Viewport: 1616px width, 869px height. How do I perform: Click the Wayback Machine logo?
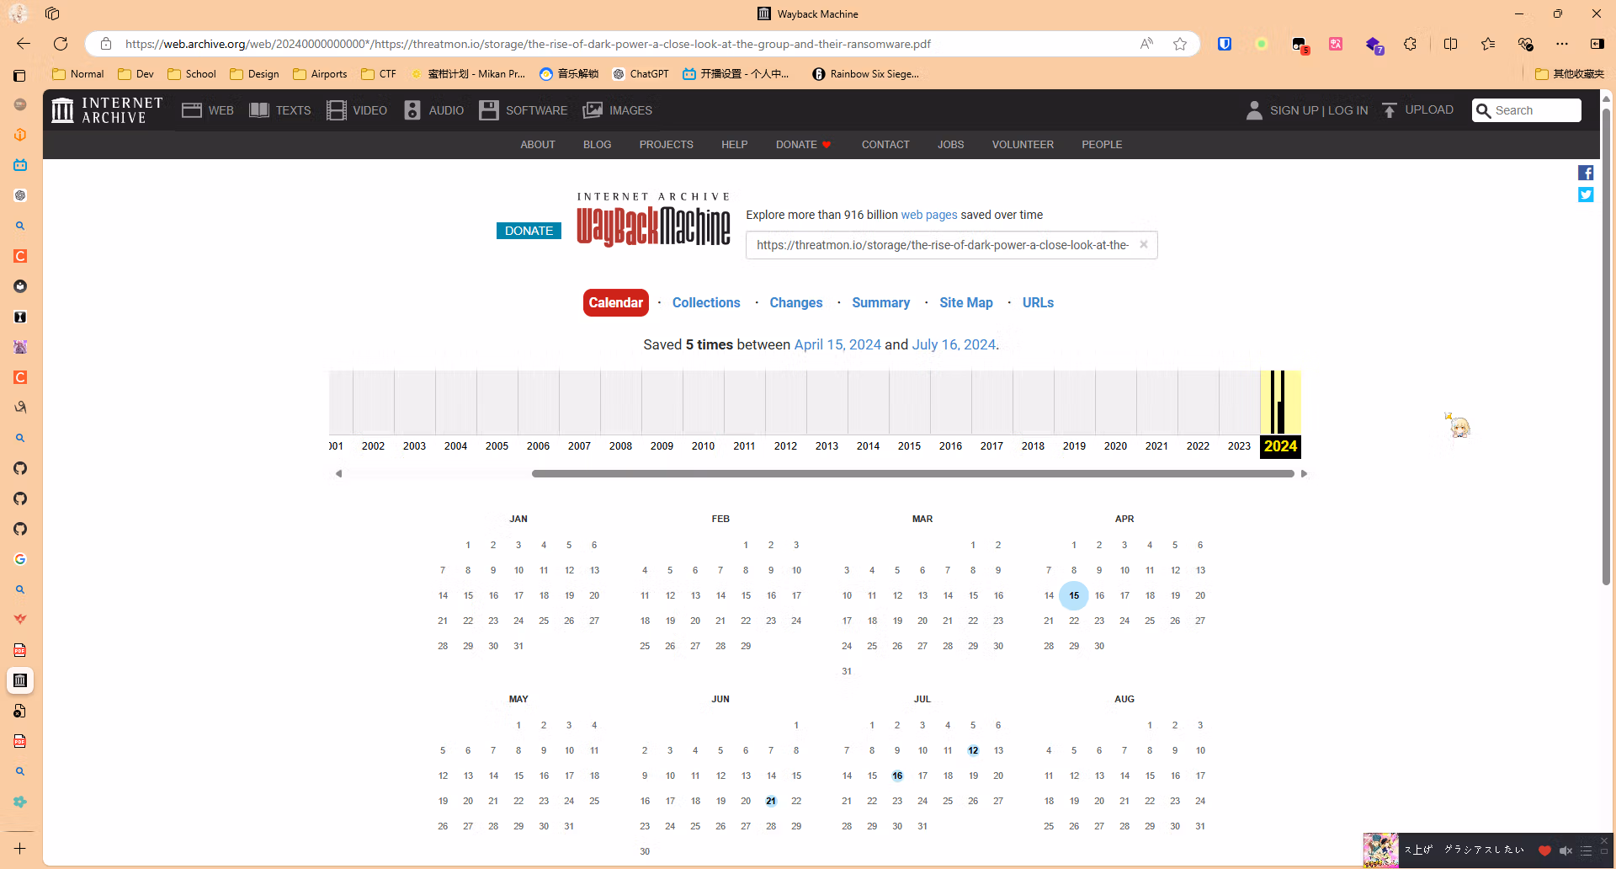pyautogui.click(x=653, y=221)
